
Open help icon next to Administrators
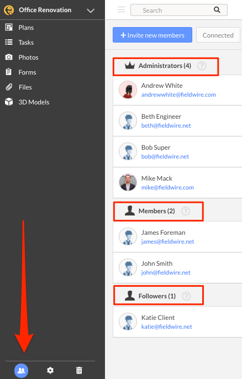pos(202,66)
